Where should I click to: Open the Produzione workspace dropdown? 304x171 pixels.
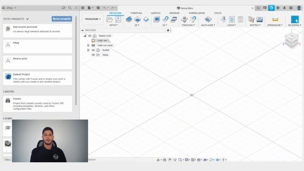pos(93,19)
